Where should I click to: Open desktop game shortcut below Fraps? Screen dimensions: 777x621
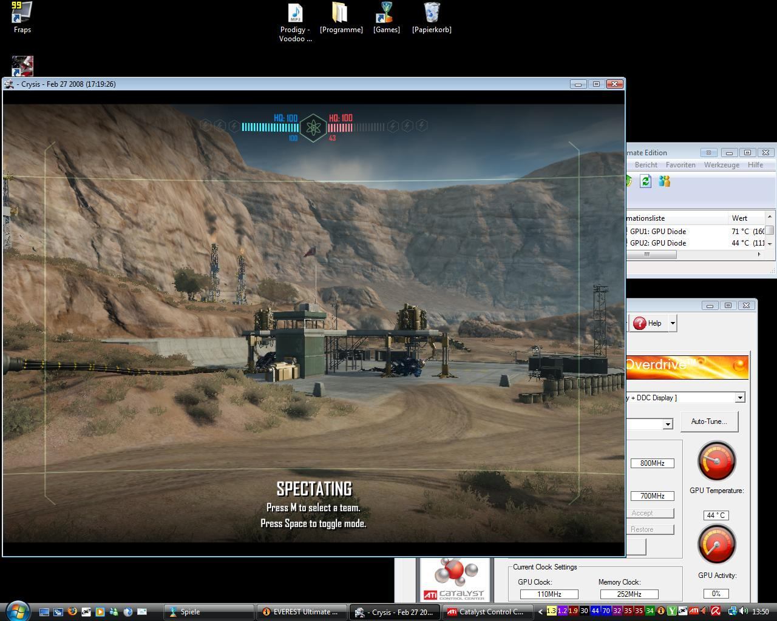tap(22, 65)
